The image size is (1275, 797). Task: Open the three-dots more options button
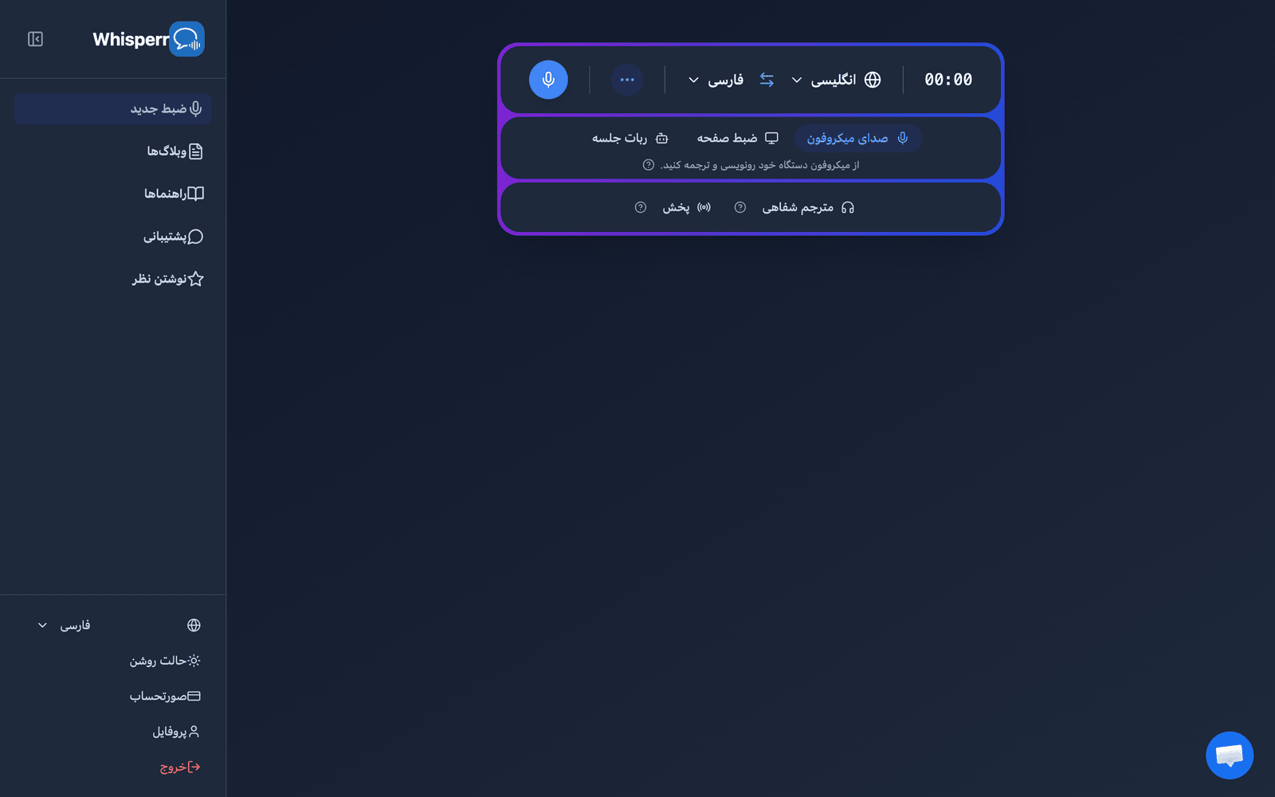click(627, 80)
